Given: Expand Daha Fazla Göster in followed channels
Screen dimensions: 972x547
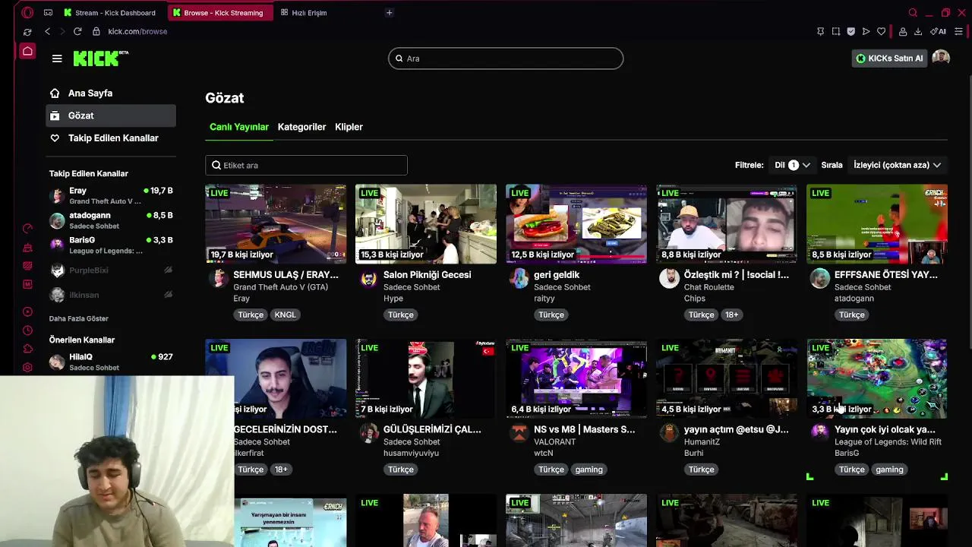Looking at the screenshot, I should point(79,318).
